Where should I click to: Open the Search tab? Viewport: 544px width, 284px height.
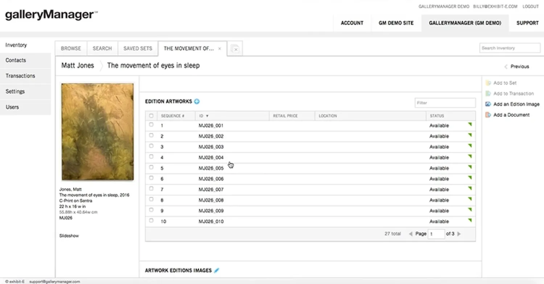102,49
